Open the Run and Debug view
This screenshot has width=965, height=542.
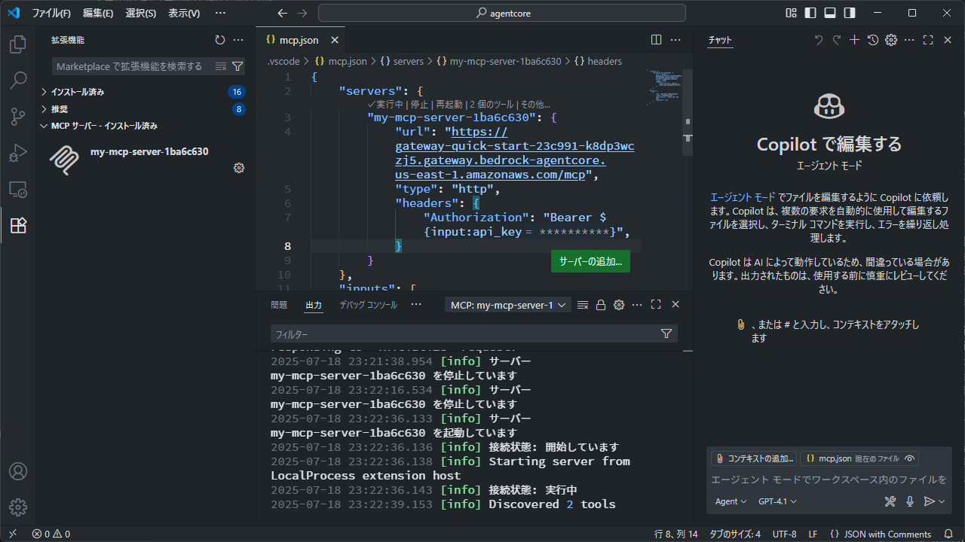pyautogui.click(x=18, y=153)
